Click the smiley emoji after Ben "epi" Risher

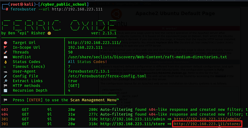pyautogui.click(x=49, y=33)
